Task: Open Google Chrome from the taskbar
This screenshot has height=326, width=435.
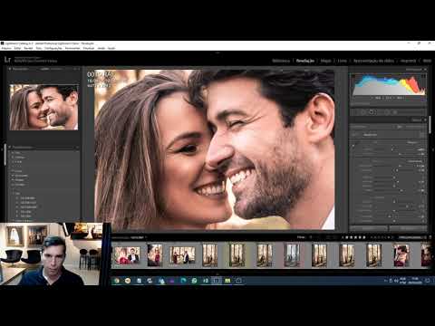Action: coord(117,281)
